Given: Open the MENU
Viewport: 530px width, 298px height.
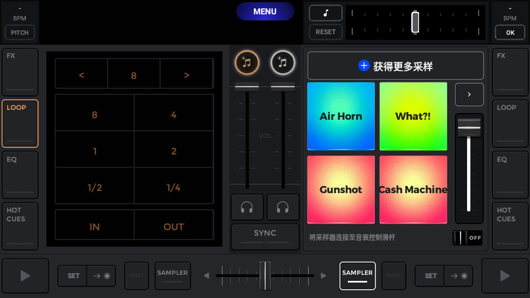Looking at the screenshot, I should click(265, 12).
